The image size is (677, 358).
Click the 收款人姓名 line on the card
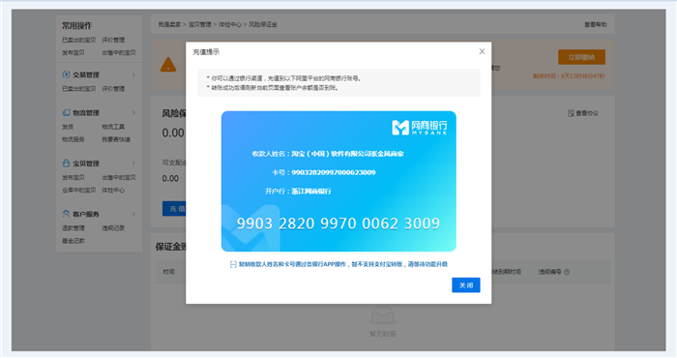coord(328,153)
